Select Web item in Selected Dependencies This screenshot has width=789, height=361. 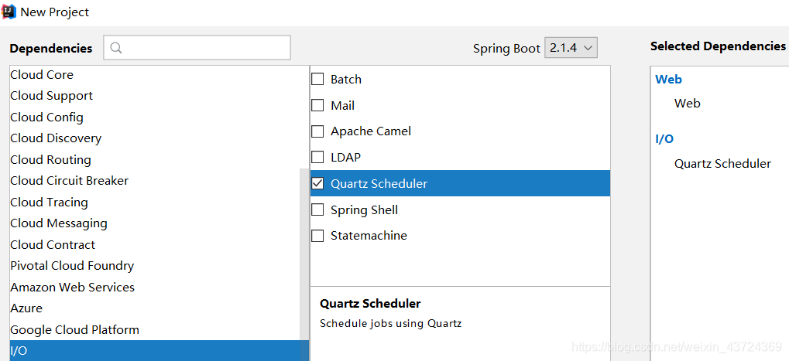687,104
